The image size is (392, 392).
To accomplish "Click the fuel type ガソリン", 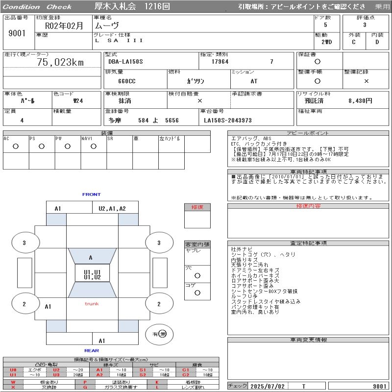I will (x=196, y=81).
